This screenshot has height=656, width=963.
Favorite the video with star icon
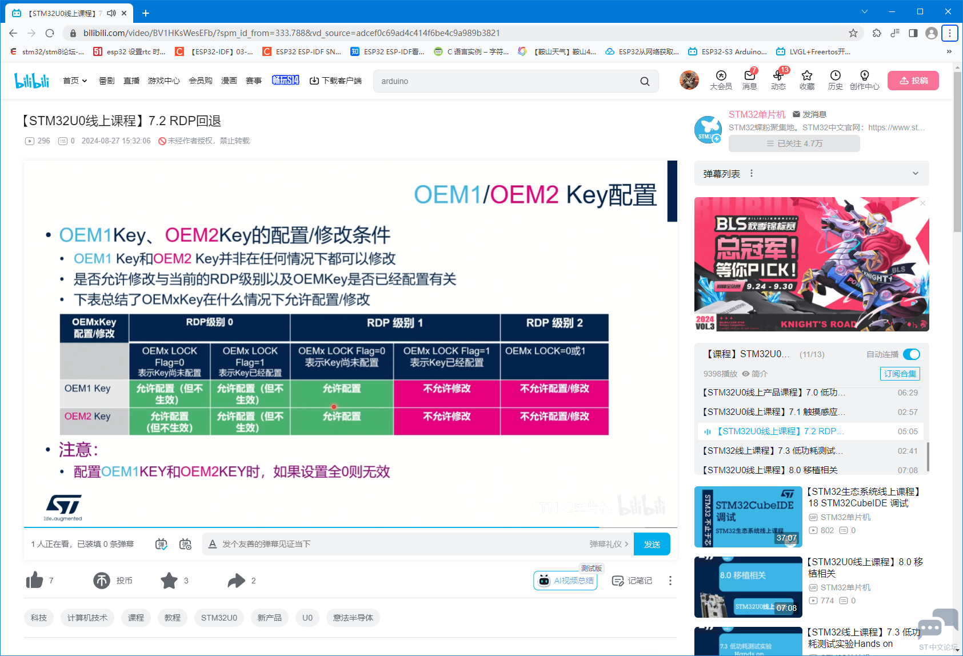click(x=169, y=581)
